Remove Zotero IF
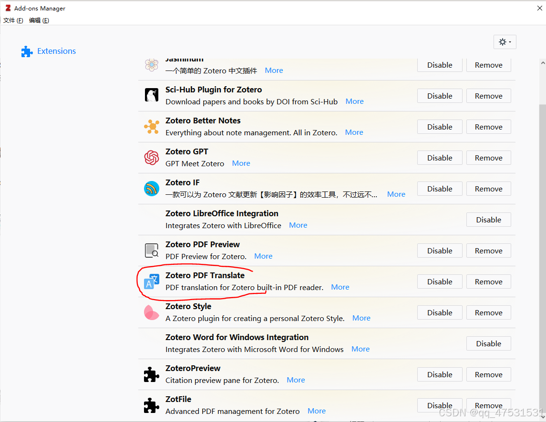The width and height of the screenshot is (546, 422). pyautogui.click(x=489, y=189)
